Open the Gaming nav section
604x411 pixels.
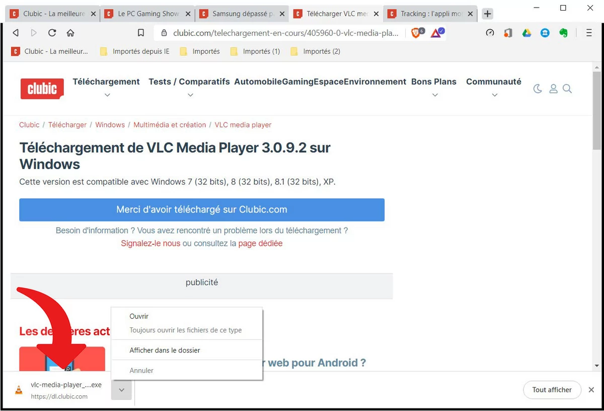(297, 82)
